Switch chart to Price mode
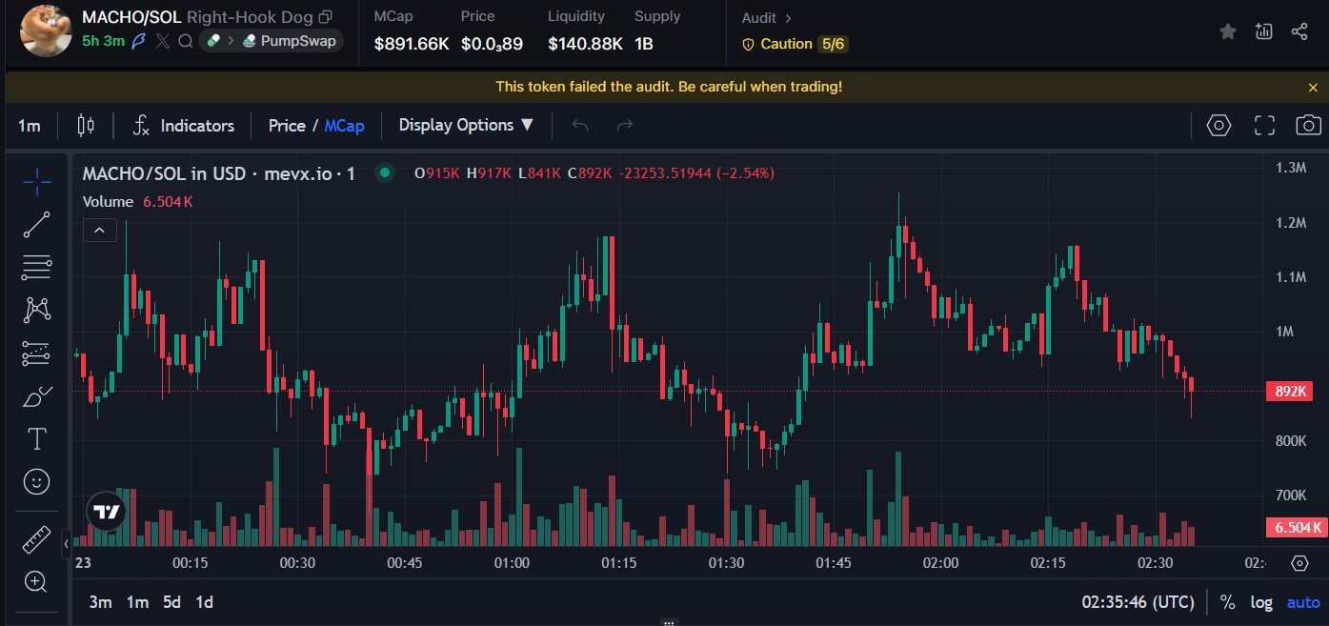The image size is (1329, 626). (287, 126)
